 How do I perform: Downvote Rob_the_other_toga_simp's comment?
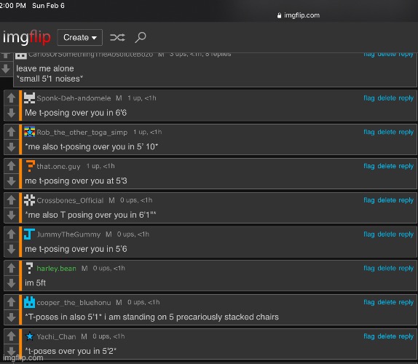point(11,147)
